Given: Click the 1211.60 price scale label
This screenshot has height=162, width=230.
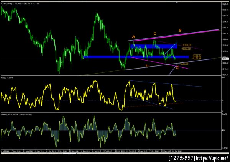Looking at the screenshot, I should click(x=225, y=45).
